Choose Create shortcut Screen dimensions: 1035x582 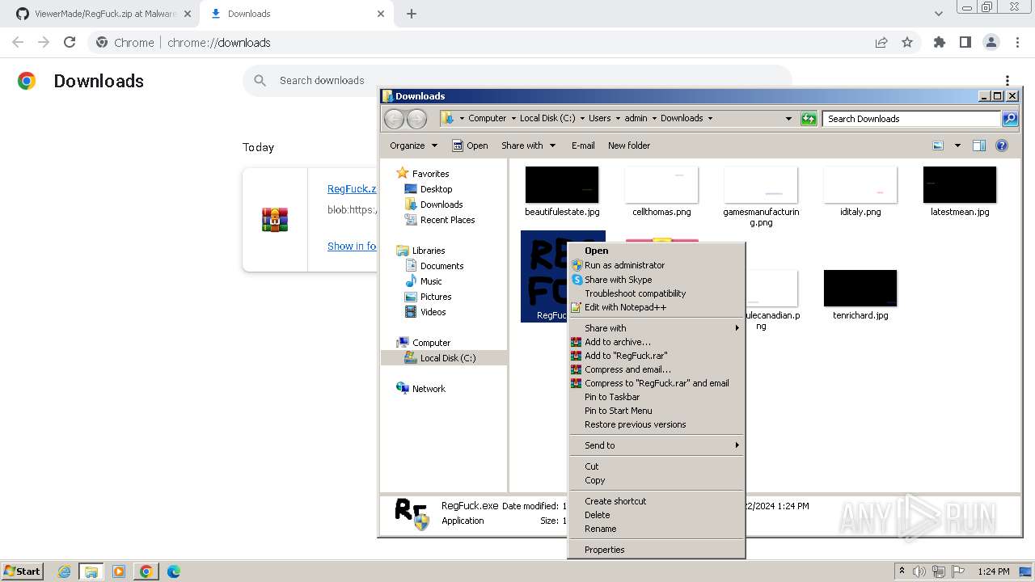coord(656,501)
